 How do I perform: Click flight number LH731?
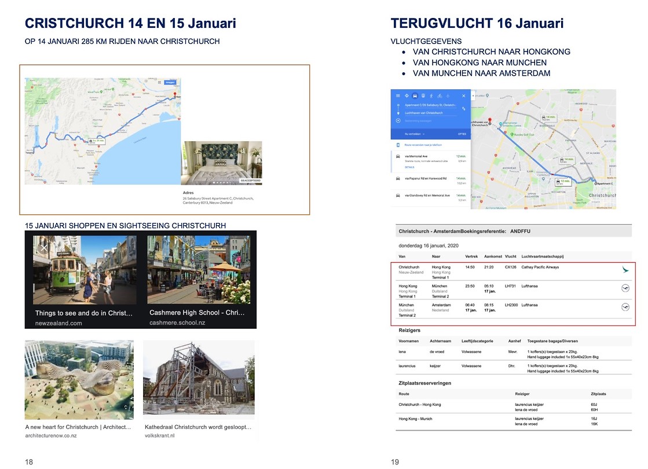point(510,286)
